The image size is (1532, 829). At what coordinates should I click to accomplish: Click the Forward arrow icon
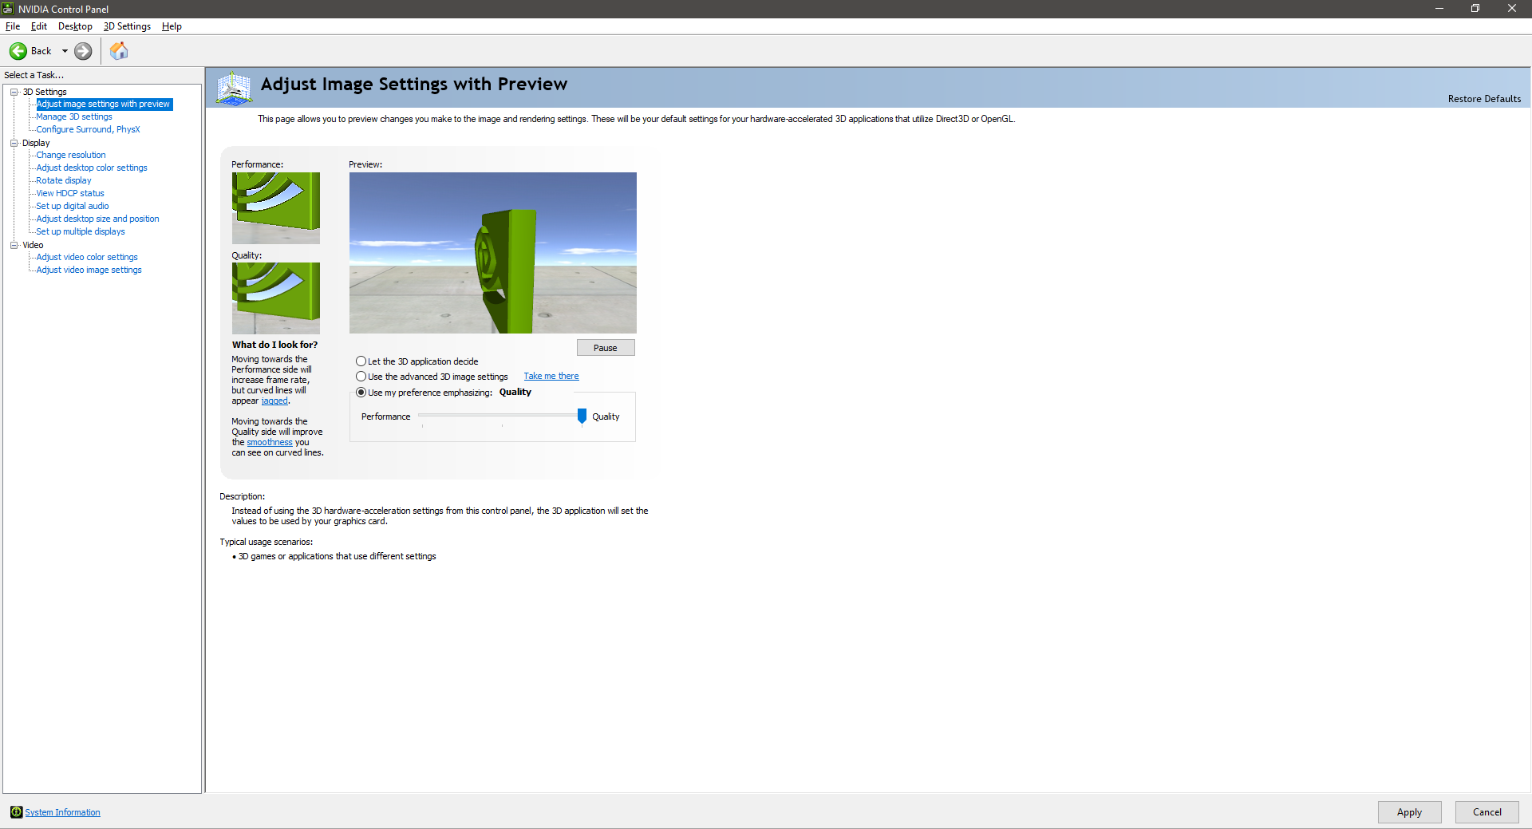83,51
